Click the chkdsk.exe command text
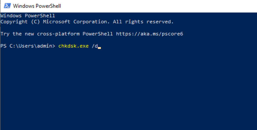Image resolution: width=257 pixels, height=130 pixels. coord(73,46)
